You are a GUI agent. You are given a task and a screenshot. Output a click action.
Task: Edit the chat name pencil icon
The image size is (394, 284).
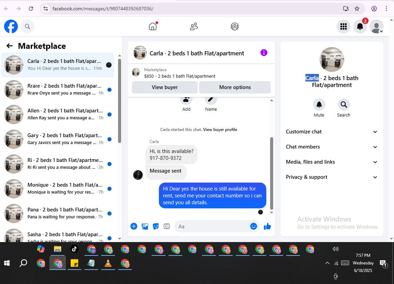click(211, 100)
